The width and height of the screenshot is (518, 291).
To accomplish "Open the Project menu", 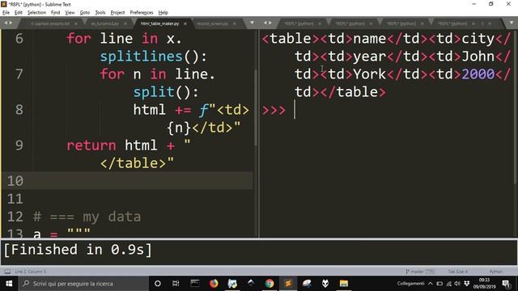I will [x=117, y=13].
